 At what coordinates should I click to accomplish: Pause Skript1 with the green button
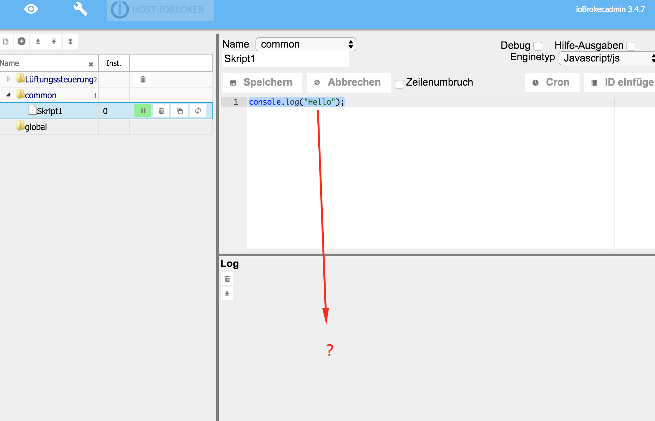pyautogui.click(x=143, y=111)
